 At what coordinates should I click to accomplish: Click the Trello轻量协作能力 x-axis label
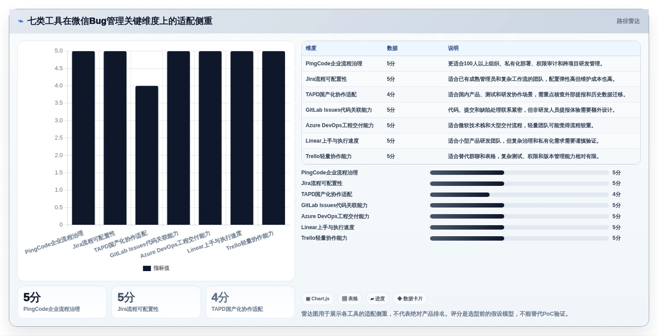pos(250,241)
